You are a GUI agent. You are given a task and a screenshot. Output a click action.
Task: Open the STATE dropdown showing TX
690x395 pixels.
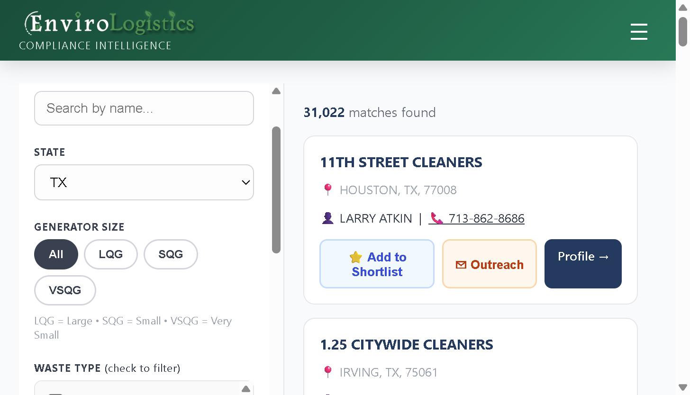click(144, 182)
